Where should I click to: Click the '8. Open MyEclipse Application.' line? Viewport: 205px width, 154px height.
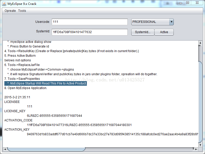tap(26, 88)
